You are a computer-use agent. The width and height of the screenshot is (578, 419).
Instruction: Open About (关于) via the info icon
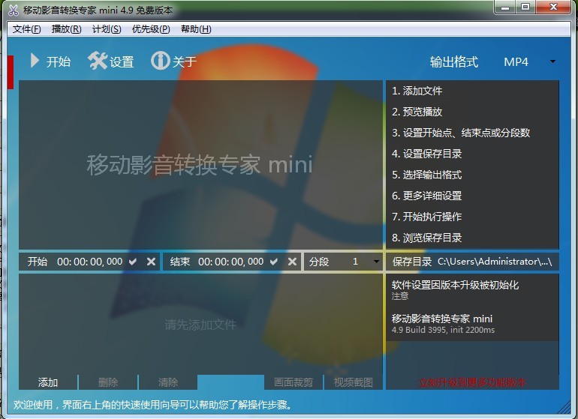[x=160, y=61]
